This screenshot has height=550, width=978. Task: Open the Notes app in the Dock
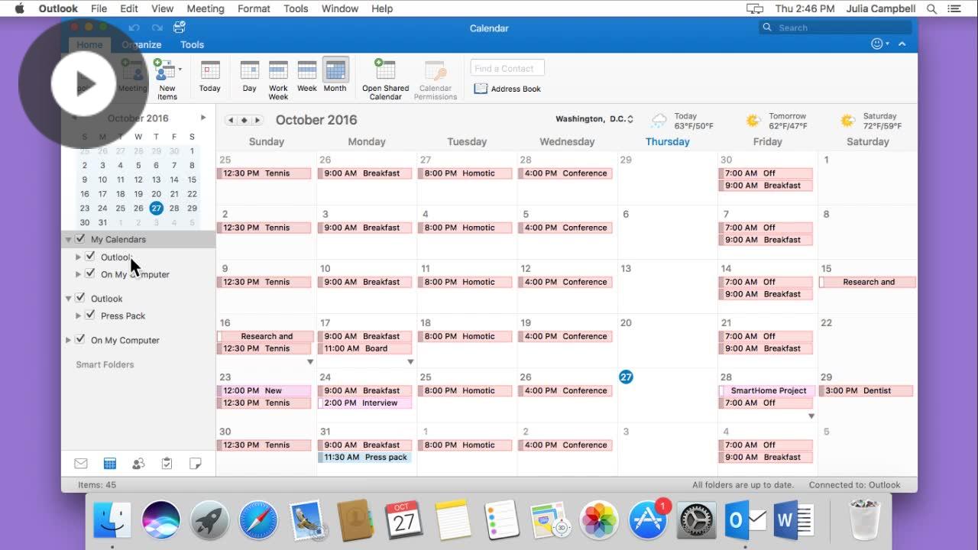pyautogui.click(x=453, y=521)
